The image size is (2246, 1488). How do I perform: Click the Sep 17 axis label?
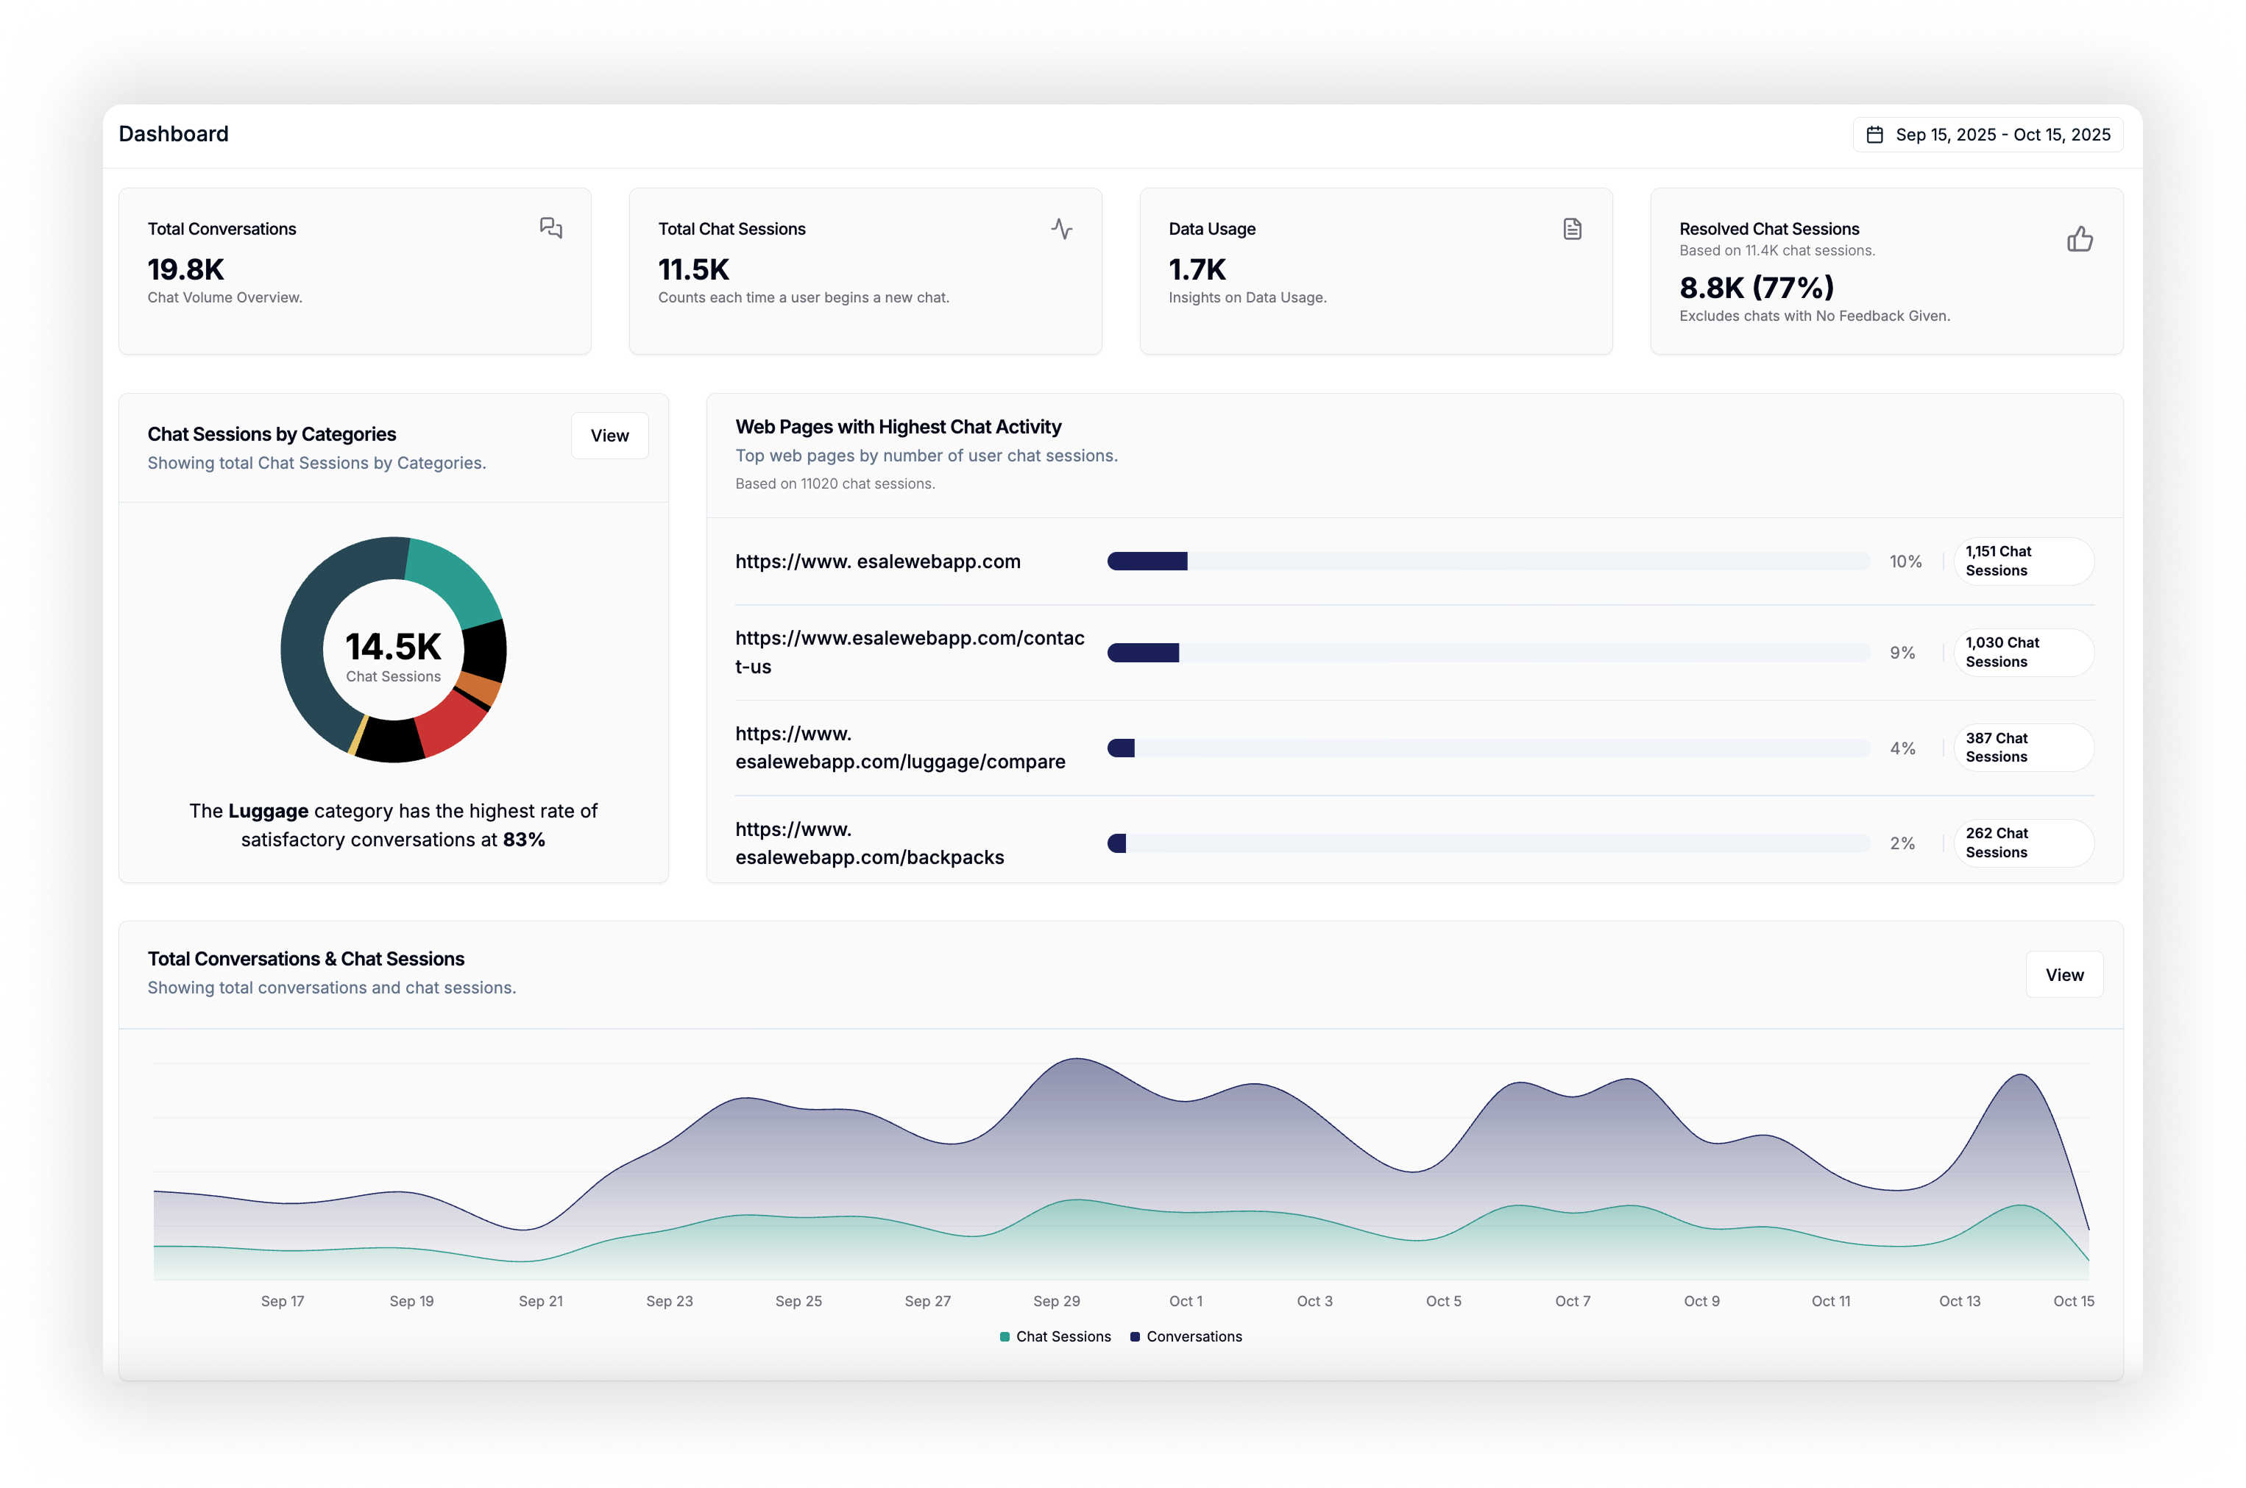(283, 1301)
